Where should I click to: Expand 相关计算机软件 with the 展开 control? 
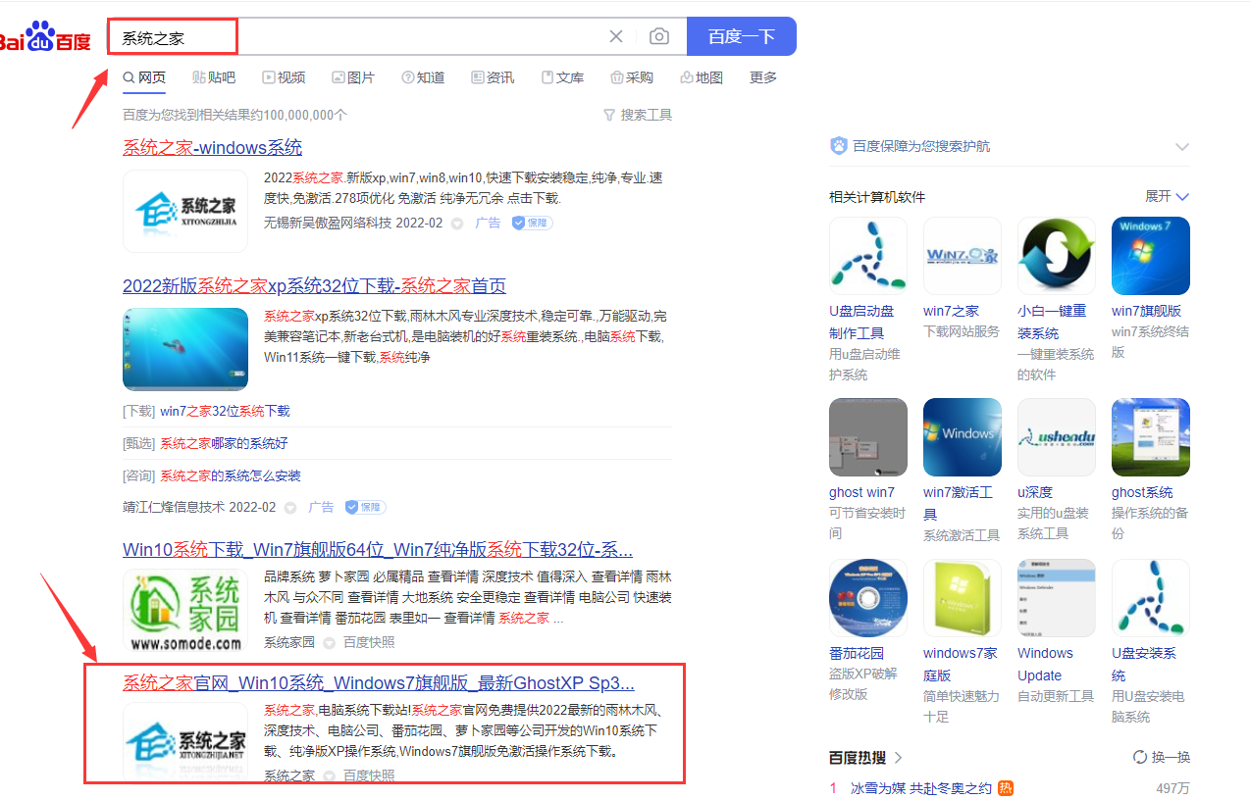coord(1166,196)
